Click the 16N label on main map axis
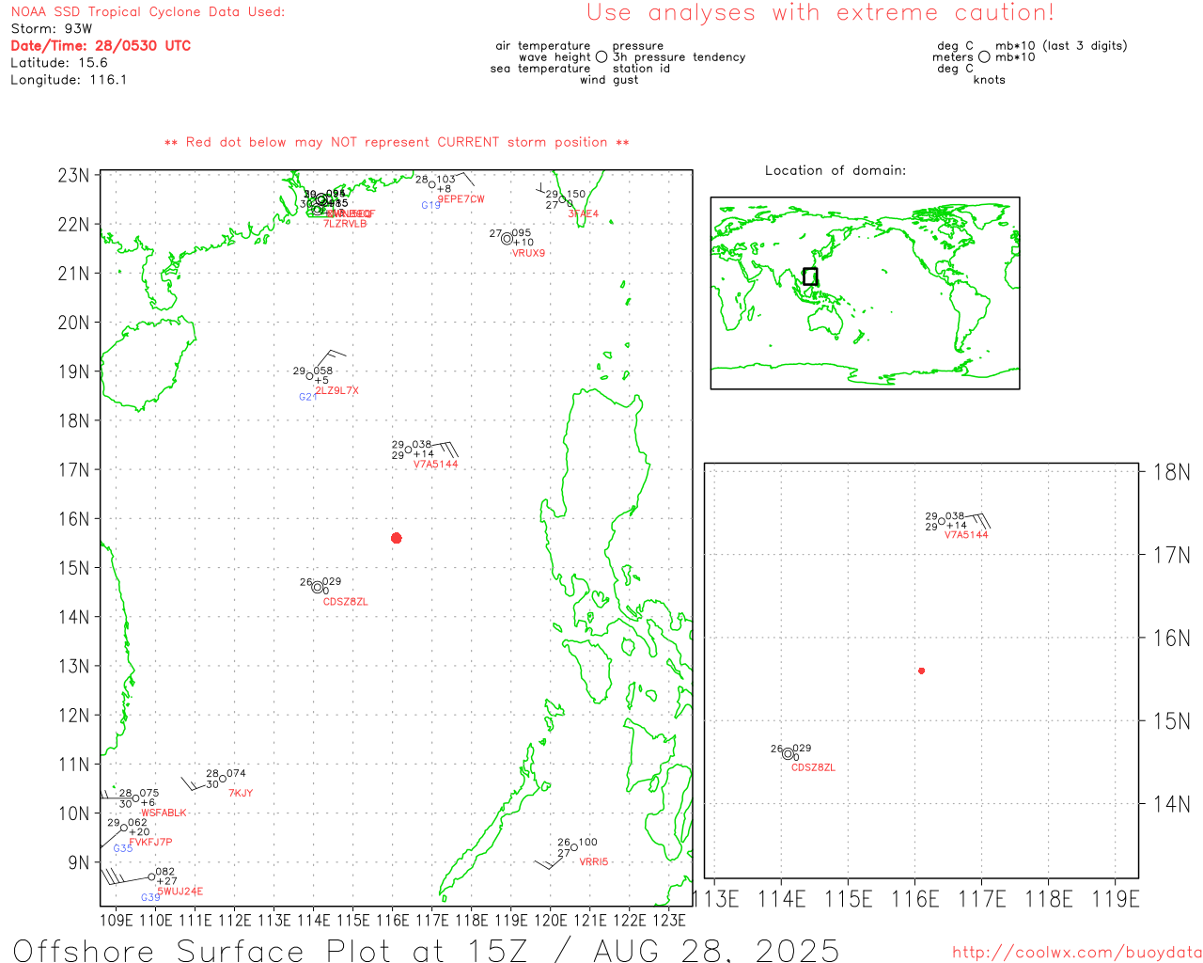 pos(74,519)
